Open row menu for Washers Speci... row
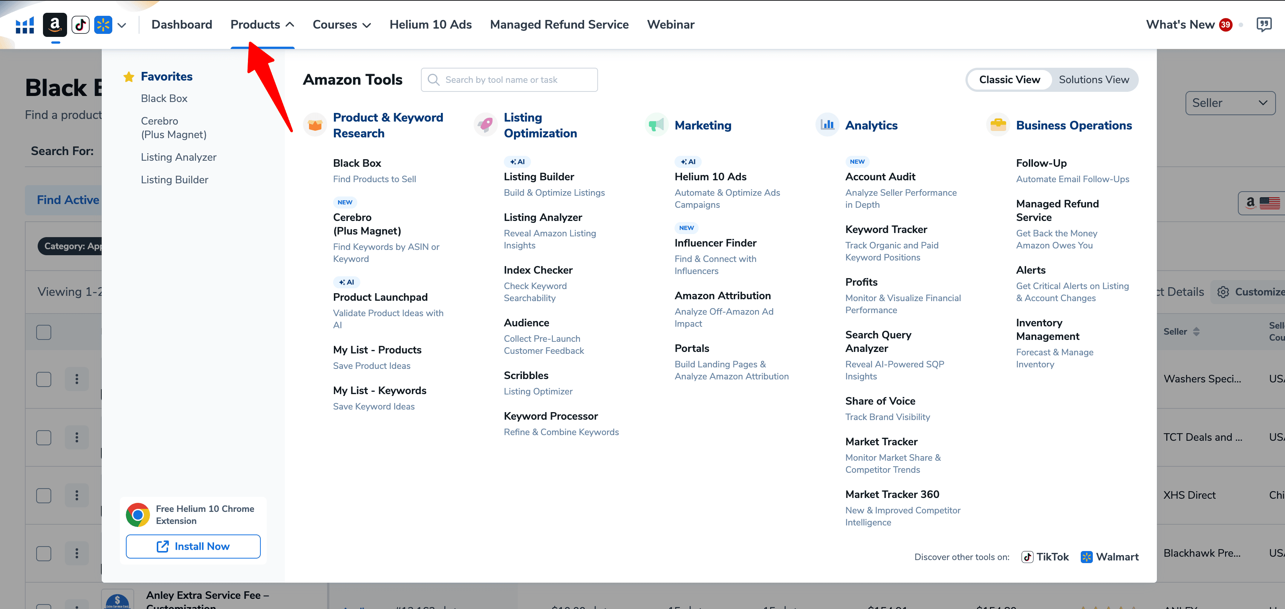 pyautogui.click(x=77, y=379)
